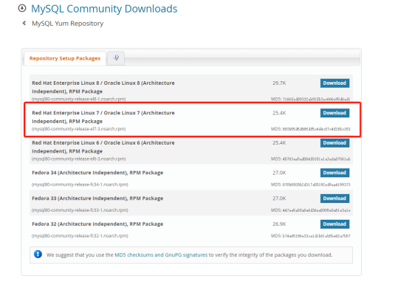Download Red Hat Enterprise Linux 6 RPM package
Screen dimensions: 409x281
[x=334, y=143]
